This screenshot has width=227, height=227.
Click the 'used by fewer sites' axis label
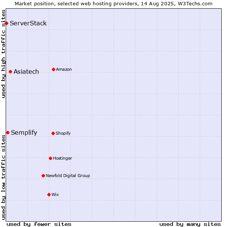point(39,224)
